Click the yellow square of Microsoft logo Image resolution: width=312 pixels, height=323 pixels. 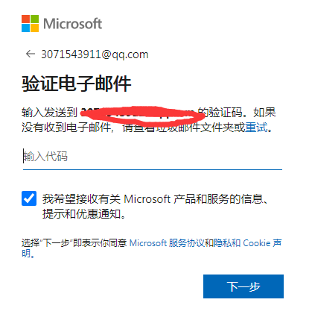pyautogui.click(x=35, y=28)
